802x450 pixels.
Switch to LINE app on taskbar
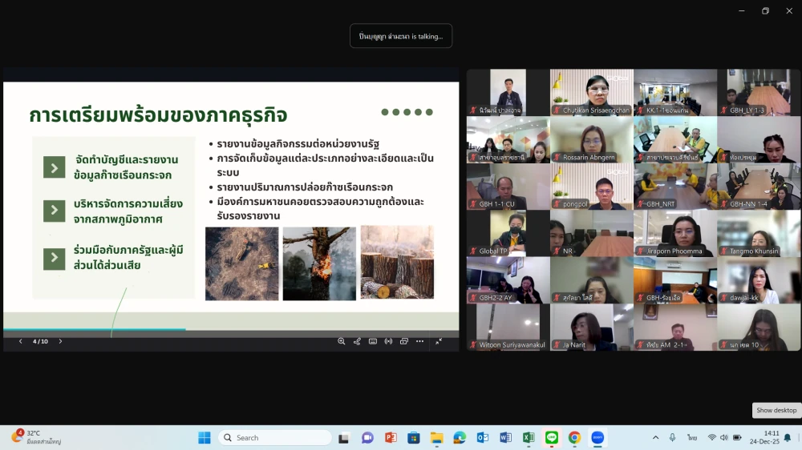pos(552,438)
